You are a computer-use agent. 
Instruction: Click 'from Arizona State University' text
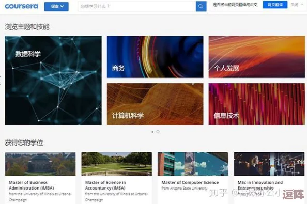point(184,188)
